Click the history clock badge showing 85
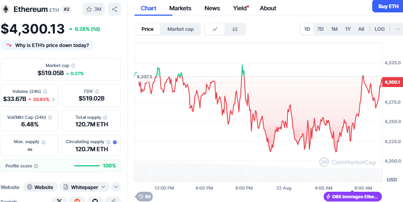The height and width of the screenshot is (202, 403). click(x=144, y=197)
